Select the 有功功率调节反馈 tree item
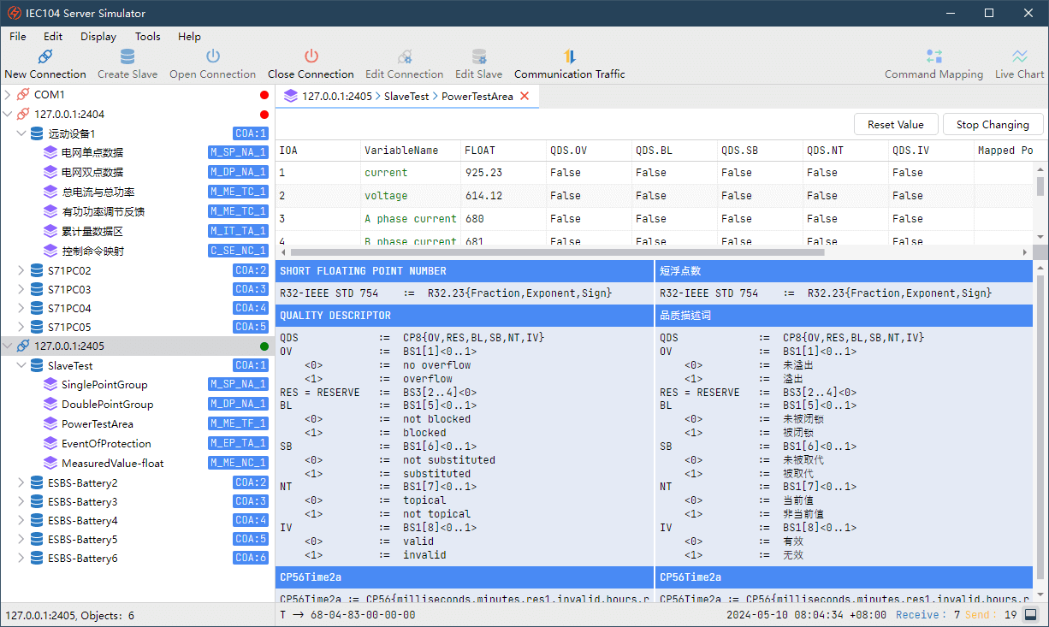Image resolution: width=1049 pixels, height=627 pixels. point(103,212)
